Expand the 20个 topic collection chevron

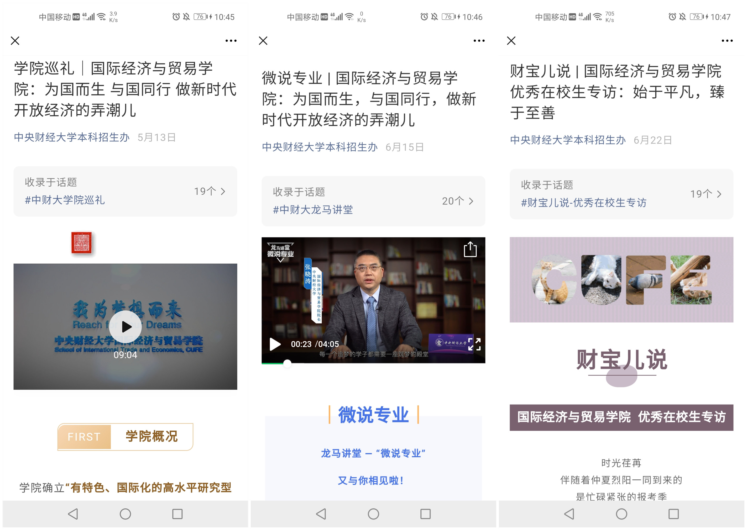[471, 201]
